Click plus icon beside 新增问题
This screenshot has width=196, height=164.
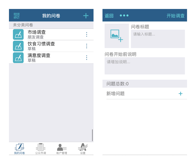pyautogui.click(x=180, y=94)
